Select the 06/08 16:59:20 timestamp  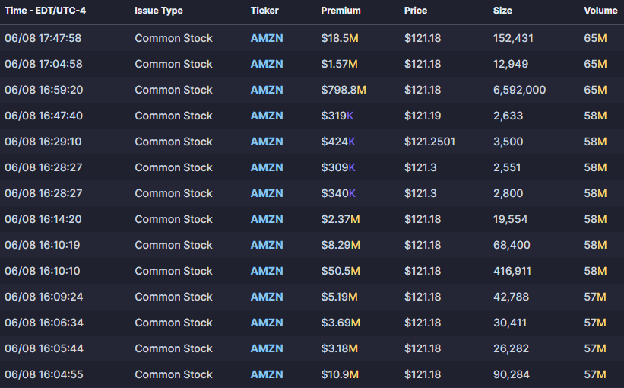44,90
